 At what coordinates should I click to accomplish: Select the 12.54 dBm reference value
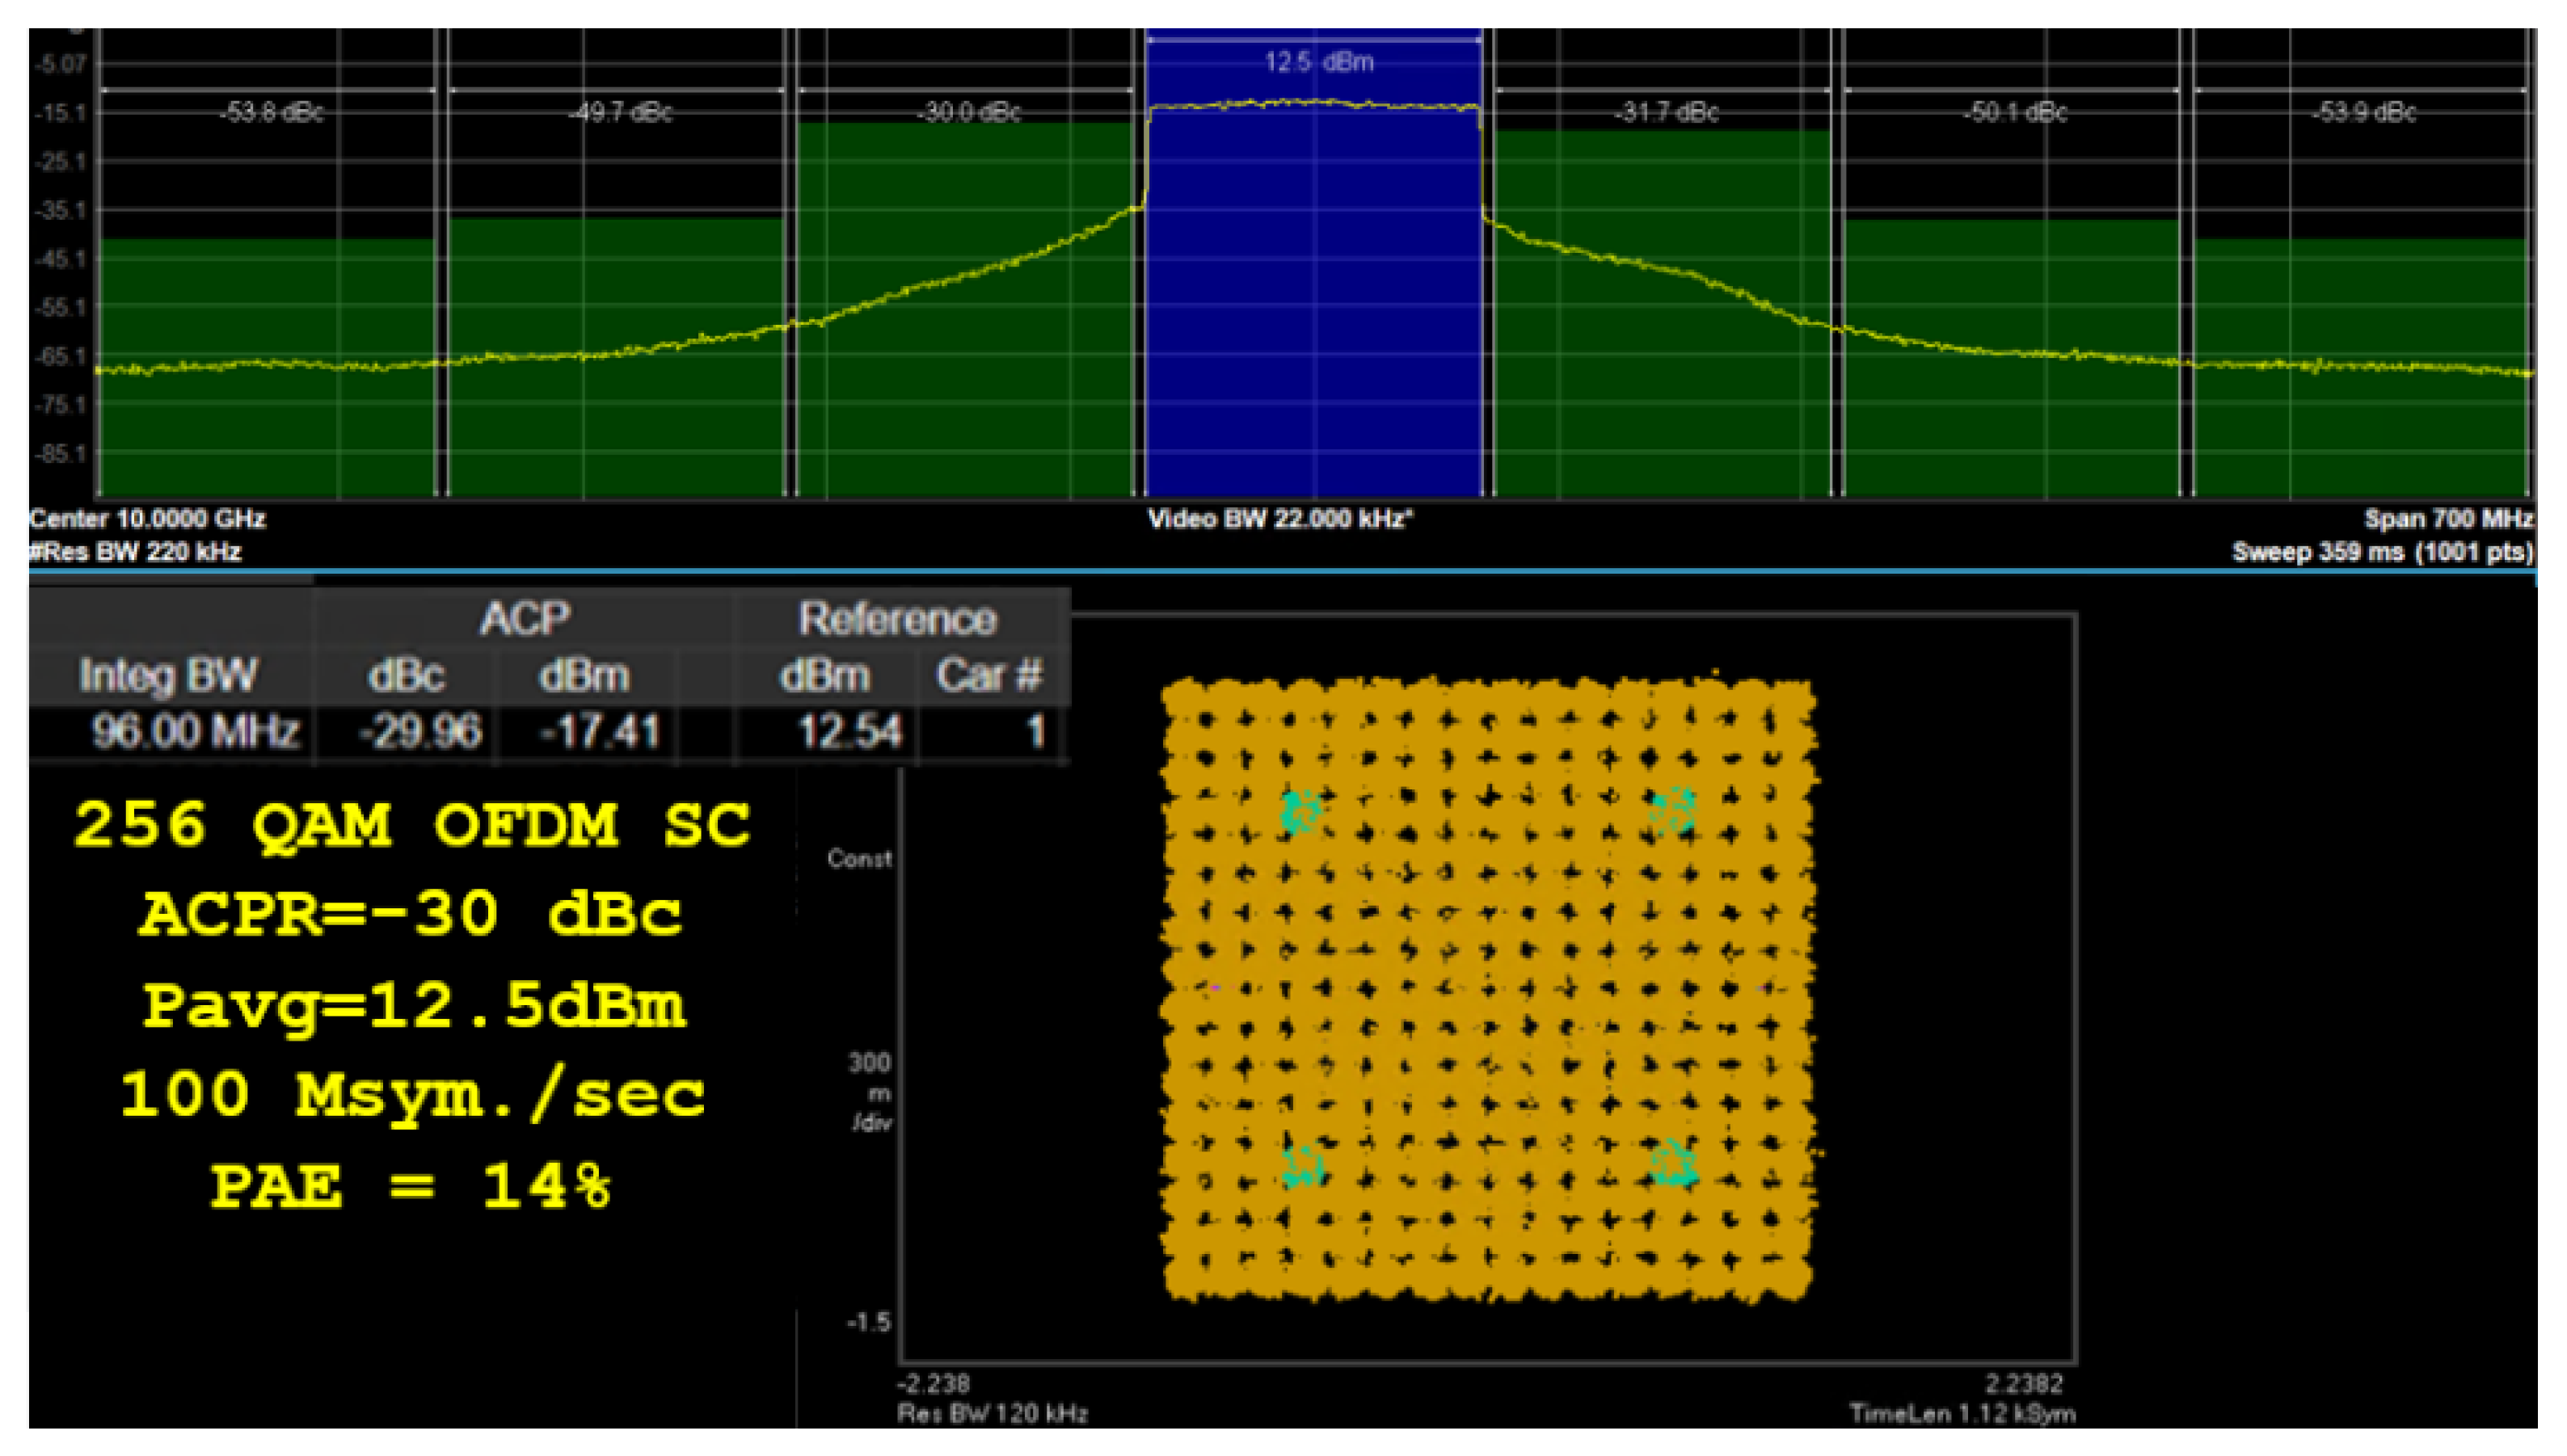click(850, 731)
